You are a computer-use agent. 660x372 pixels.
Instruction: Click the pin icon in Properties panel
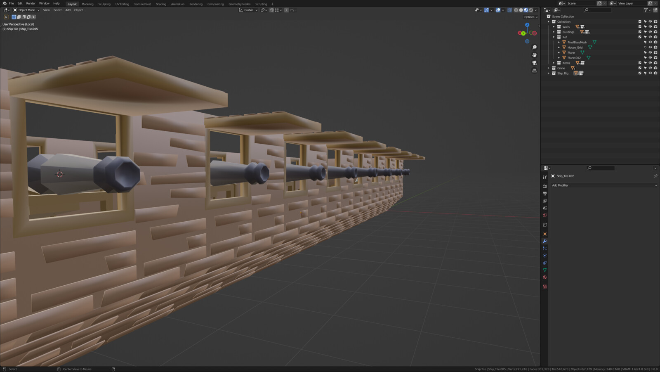coord(655,176)
